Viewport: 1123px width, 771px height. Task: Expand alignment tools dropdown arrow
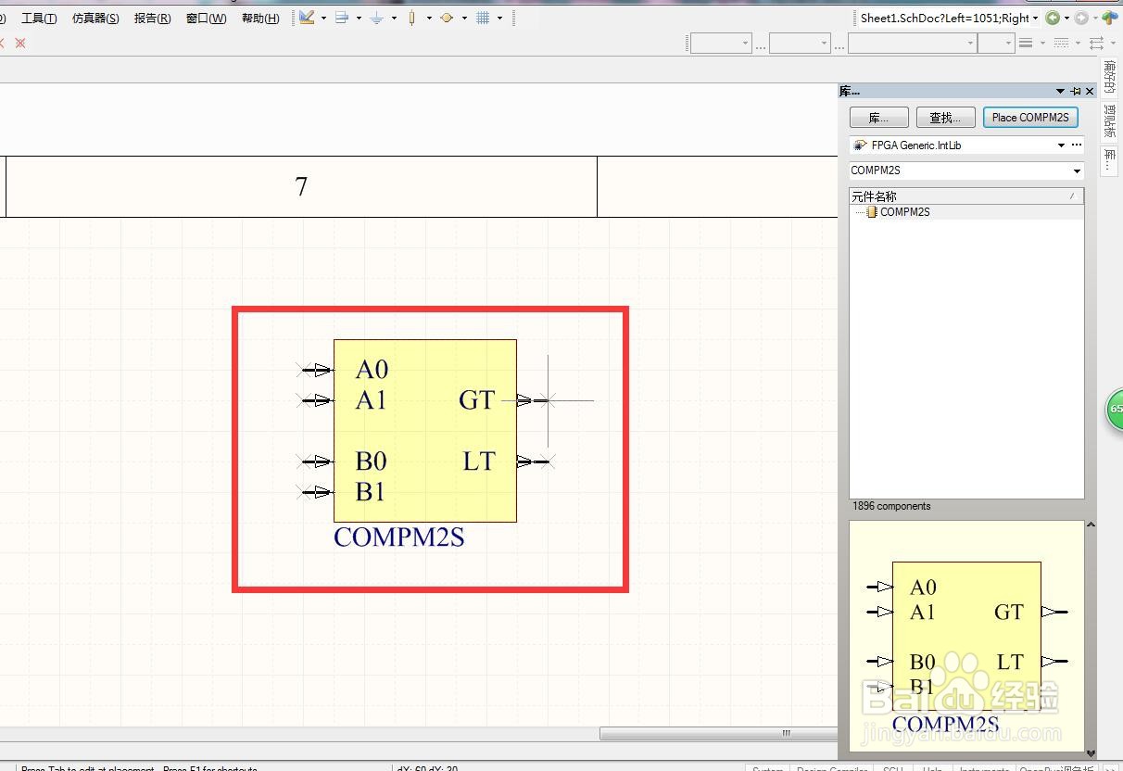[x=359, y=18]
